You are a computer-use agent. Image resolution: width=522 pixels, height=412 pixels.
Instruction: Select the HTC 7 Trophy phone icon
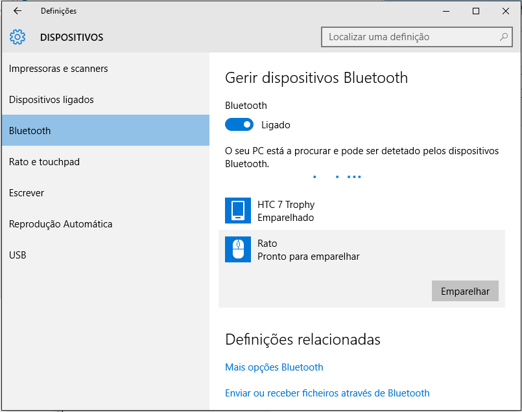(x=238, y=211)
